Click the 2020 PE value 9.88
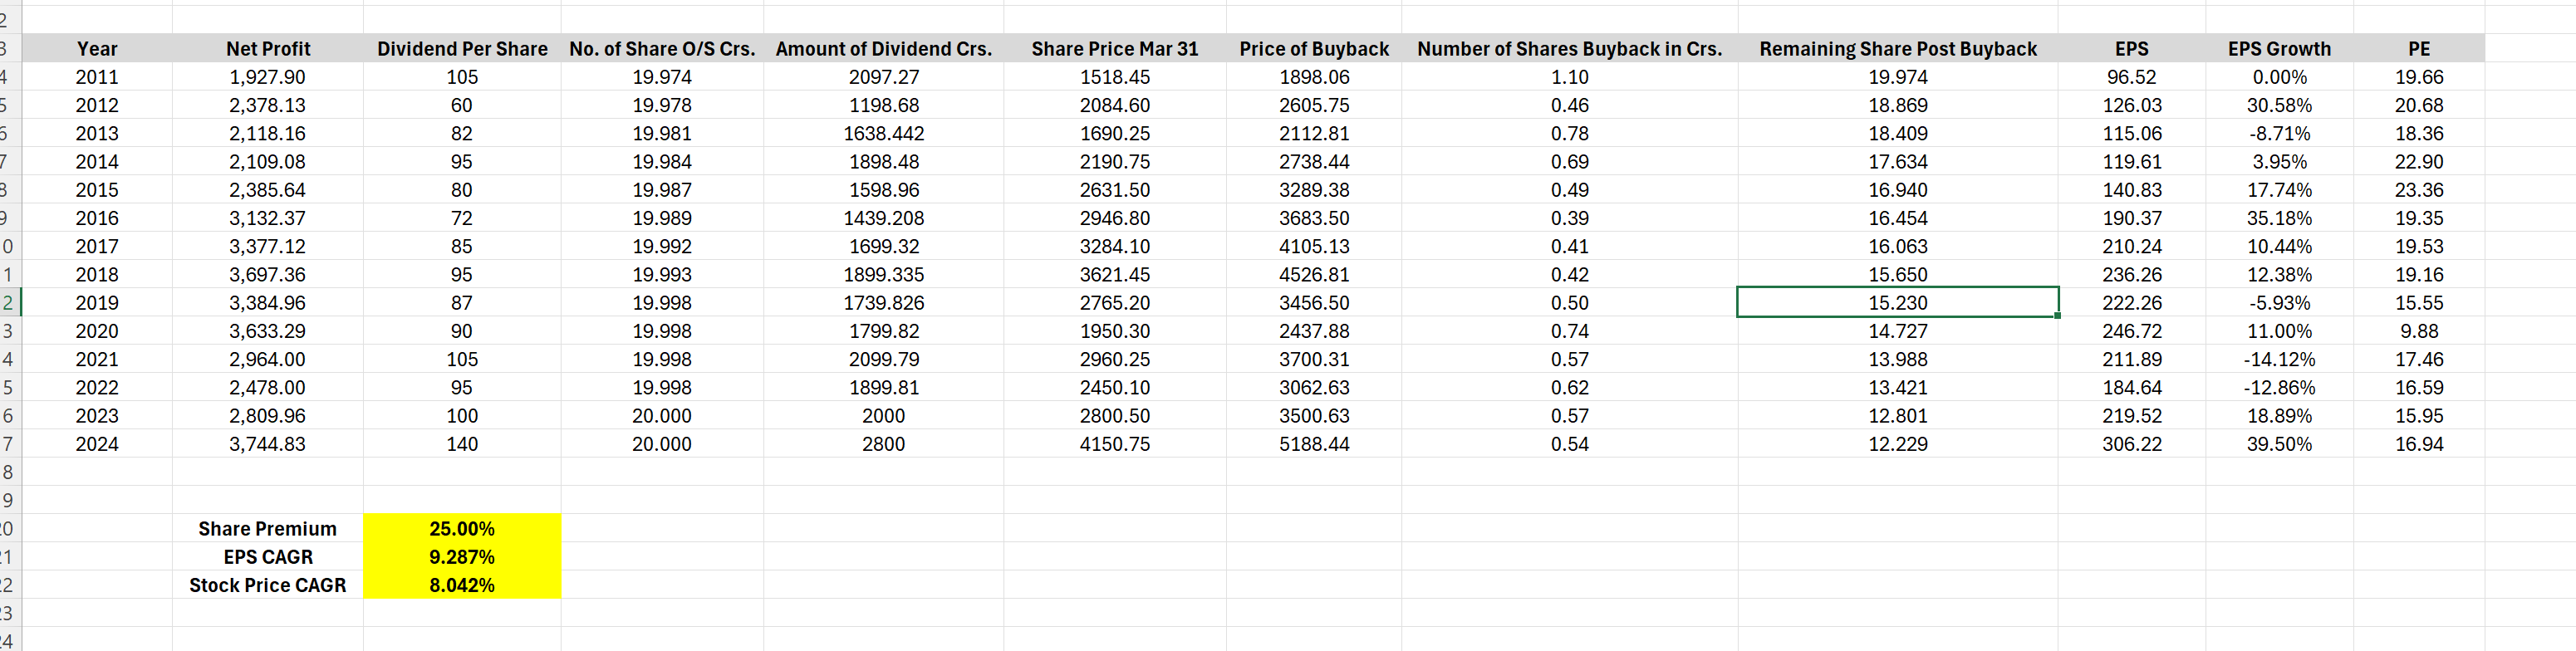 2419,331
